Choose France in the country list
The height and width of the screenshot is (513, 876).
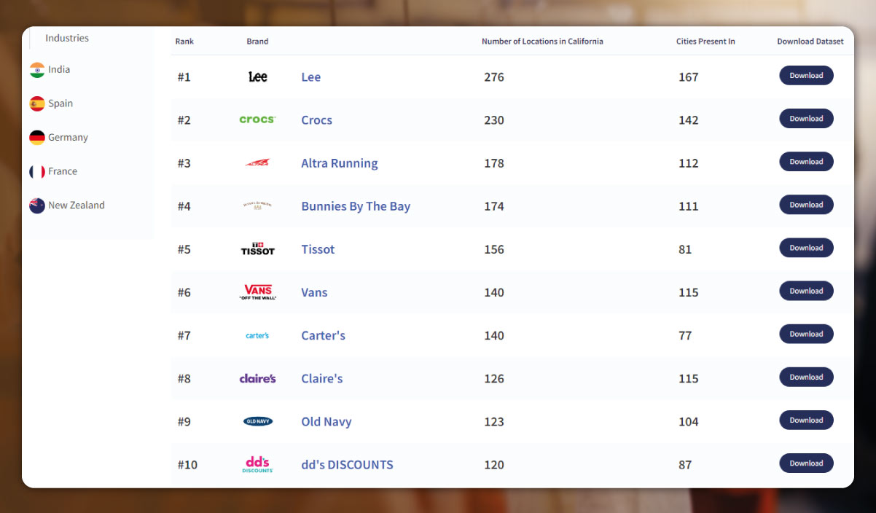(63, 171)
